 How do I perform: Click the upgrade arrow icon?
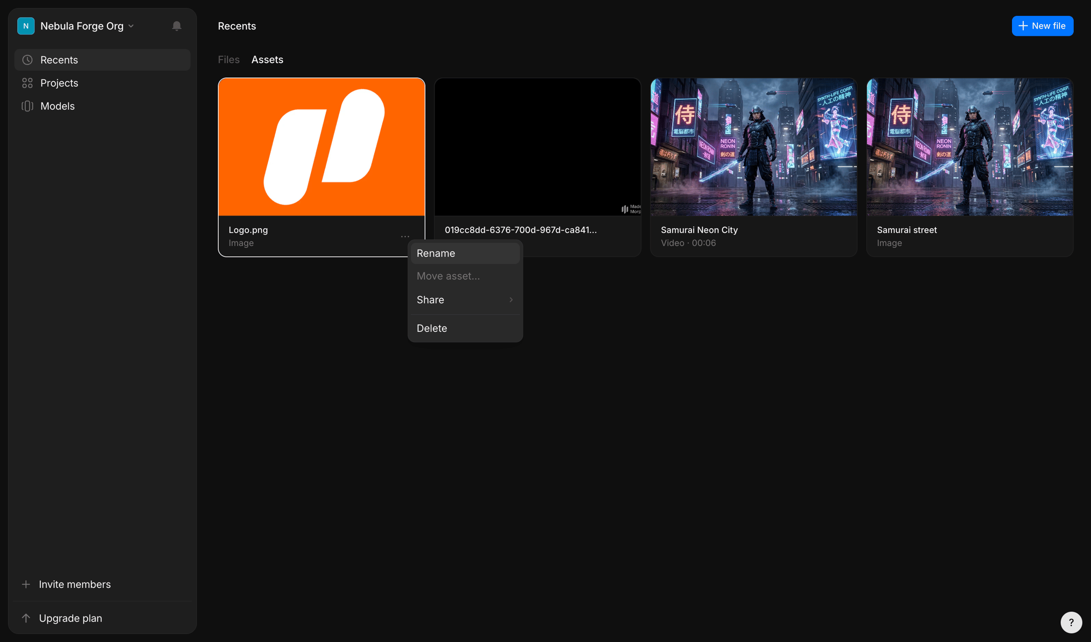26,618
